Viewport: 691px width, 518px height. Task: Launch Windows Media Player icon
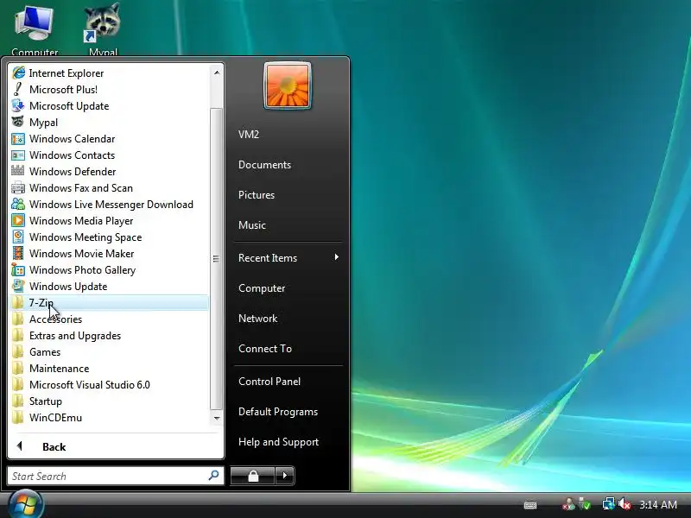click(x=18, y=220)
